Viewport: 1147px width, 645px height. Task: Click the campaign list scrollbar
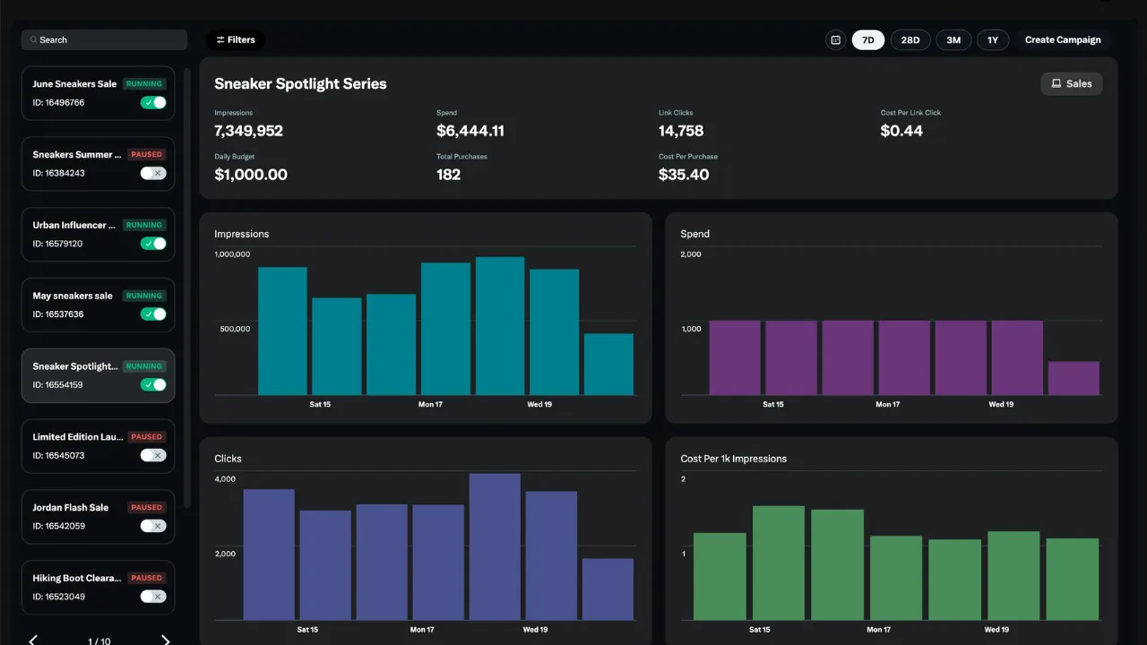coord(187,287)
